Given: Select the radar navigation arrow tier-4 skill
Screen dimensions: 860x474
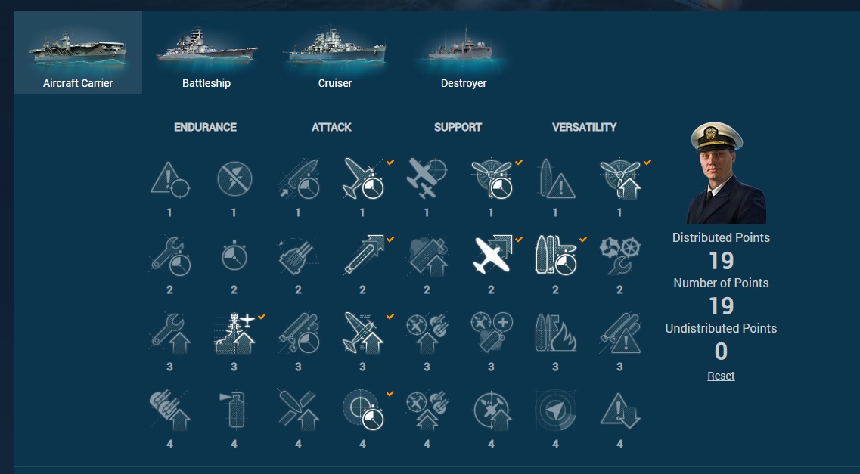Looking at the screenshot, I should click(x=556, y=410).
